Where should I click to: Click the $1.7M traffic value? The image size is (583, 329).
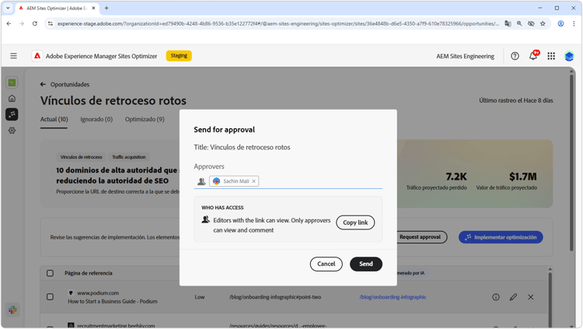[x=523, y=177]
